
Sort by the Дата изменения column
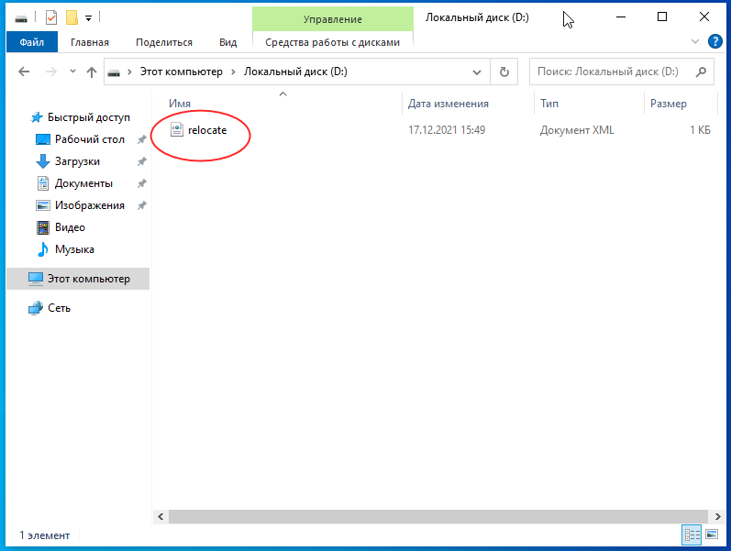(468, 104)
